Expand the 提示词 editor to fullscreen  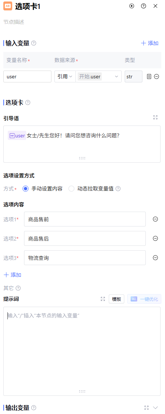coord(103,299)
